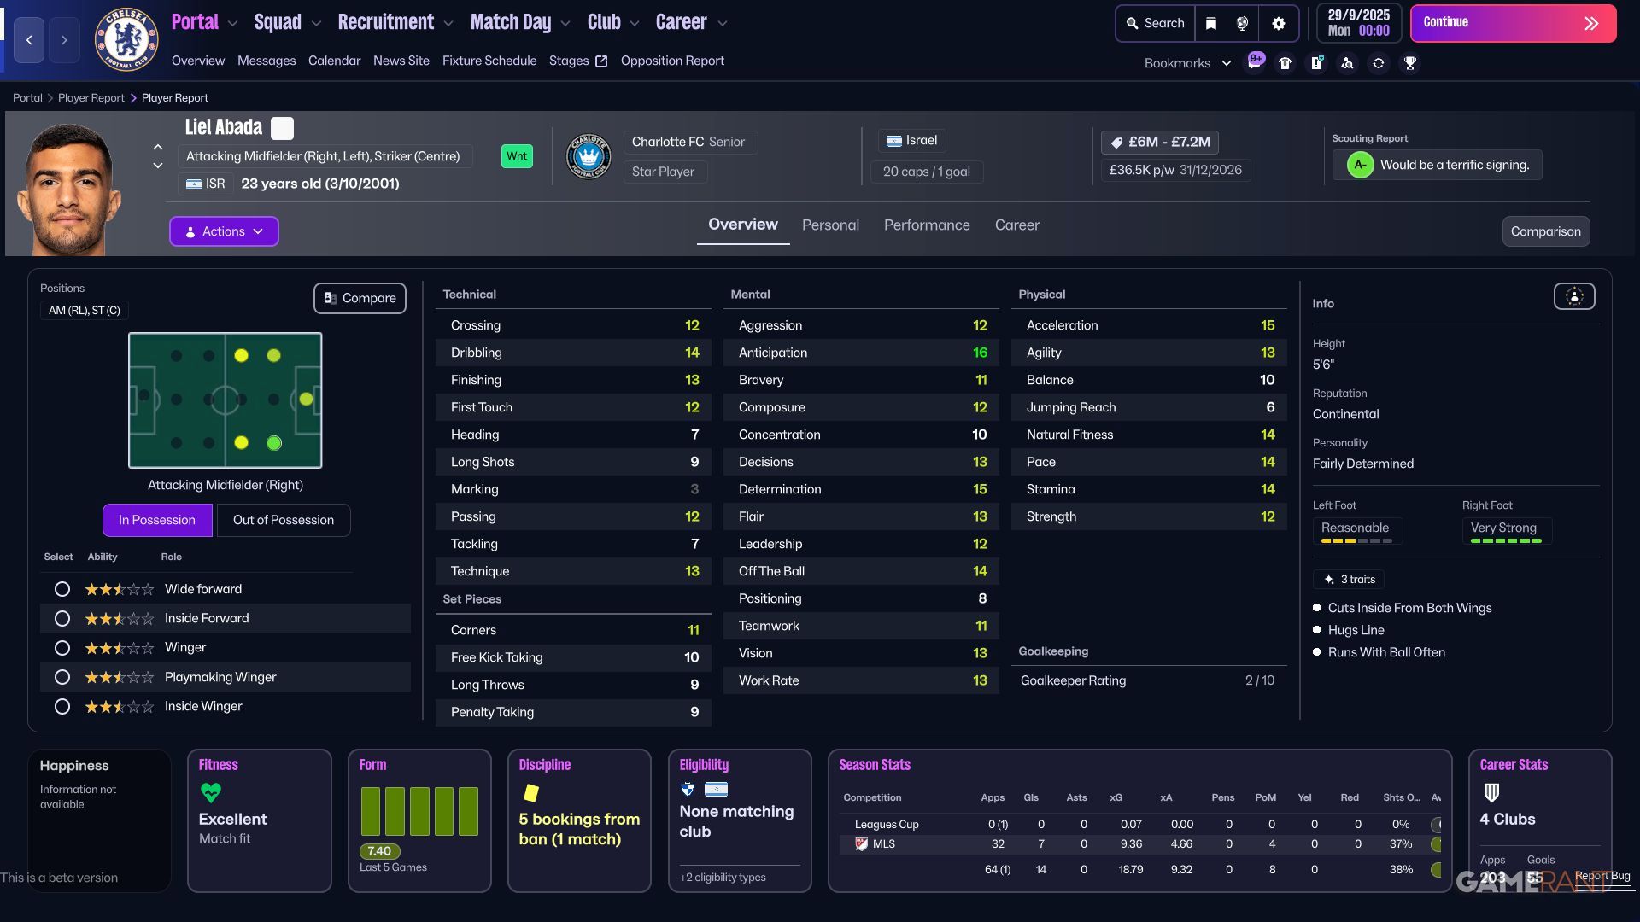
Task: Click the sync/refresh icon in the toolbar
Action: coord(1379,62)
